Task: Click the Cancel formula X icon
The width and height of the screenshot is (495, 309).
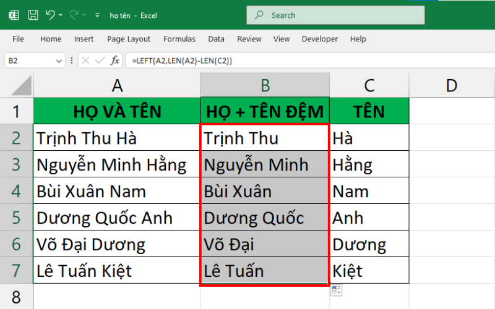Action: 85,60
